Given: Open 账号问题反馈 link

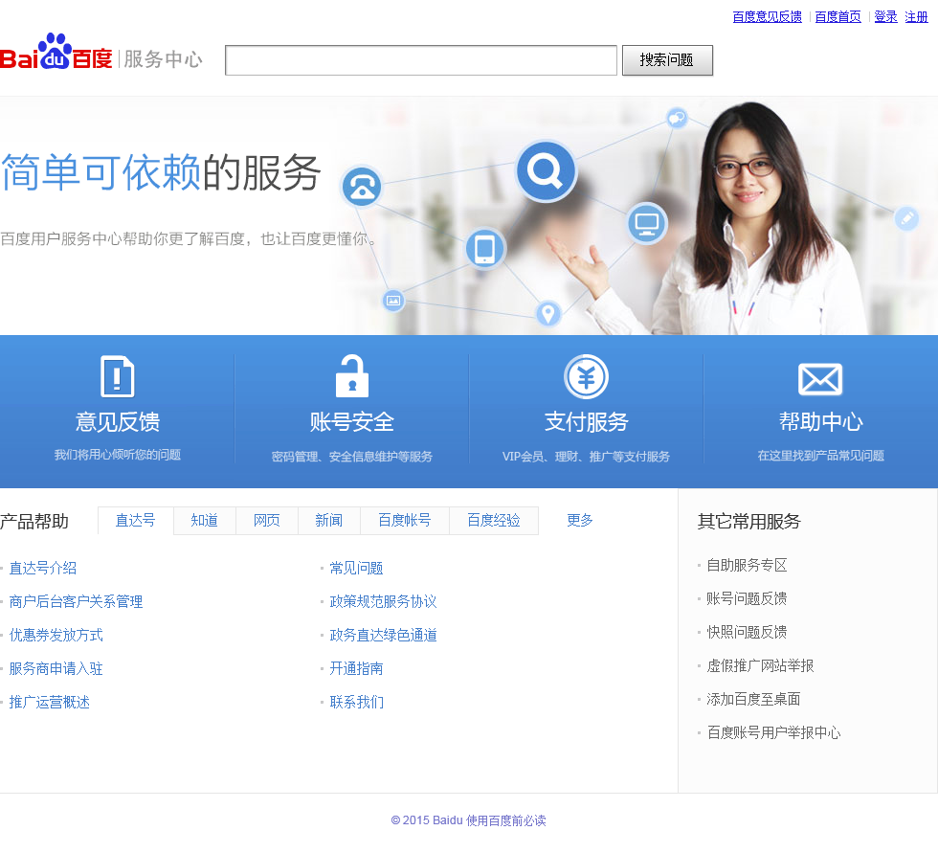Looking at the screenshot, I should tap(748, 598).
